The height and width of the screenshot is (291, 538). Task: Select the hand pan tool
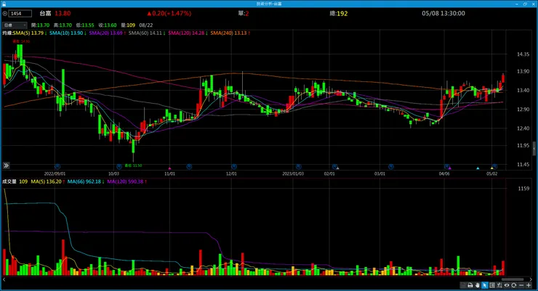click(477, 285)
